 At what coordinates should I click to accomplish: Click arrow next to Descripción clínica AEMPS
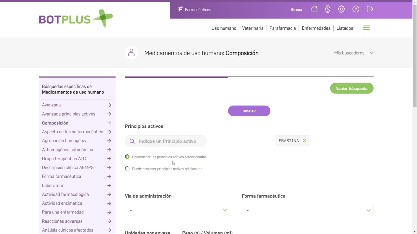(x=109, y=168)
